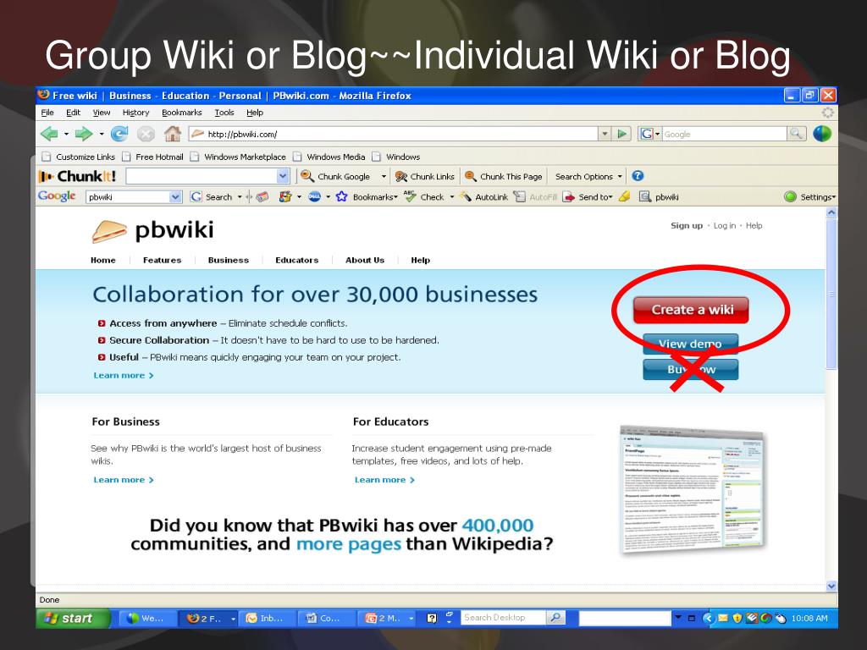This screenshot has height=650, width=867.
Task: Click the ChunkIt! logo
Action: tap(77, 176)
